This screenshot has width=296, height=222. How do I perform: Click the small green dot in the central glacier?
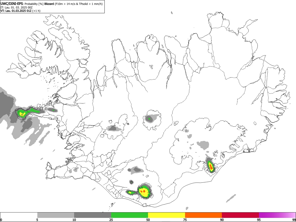(x=150, y=119)
